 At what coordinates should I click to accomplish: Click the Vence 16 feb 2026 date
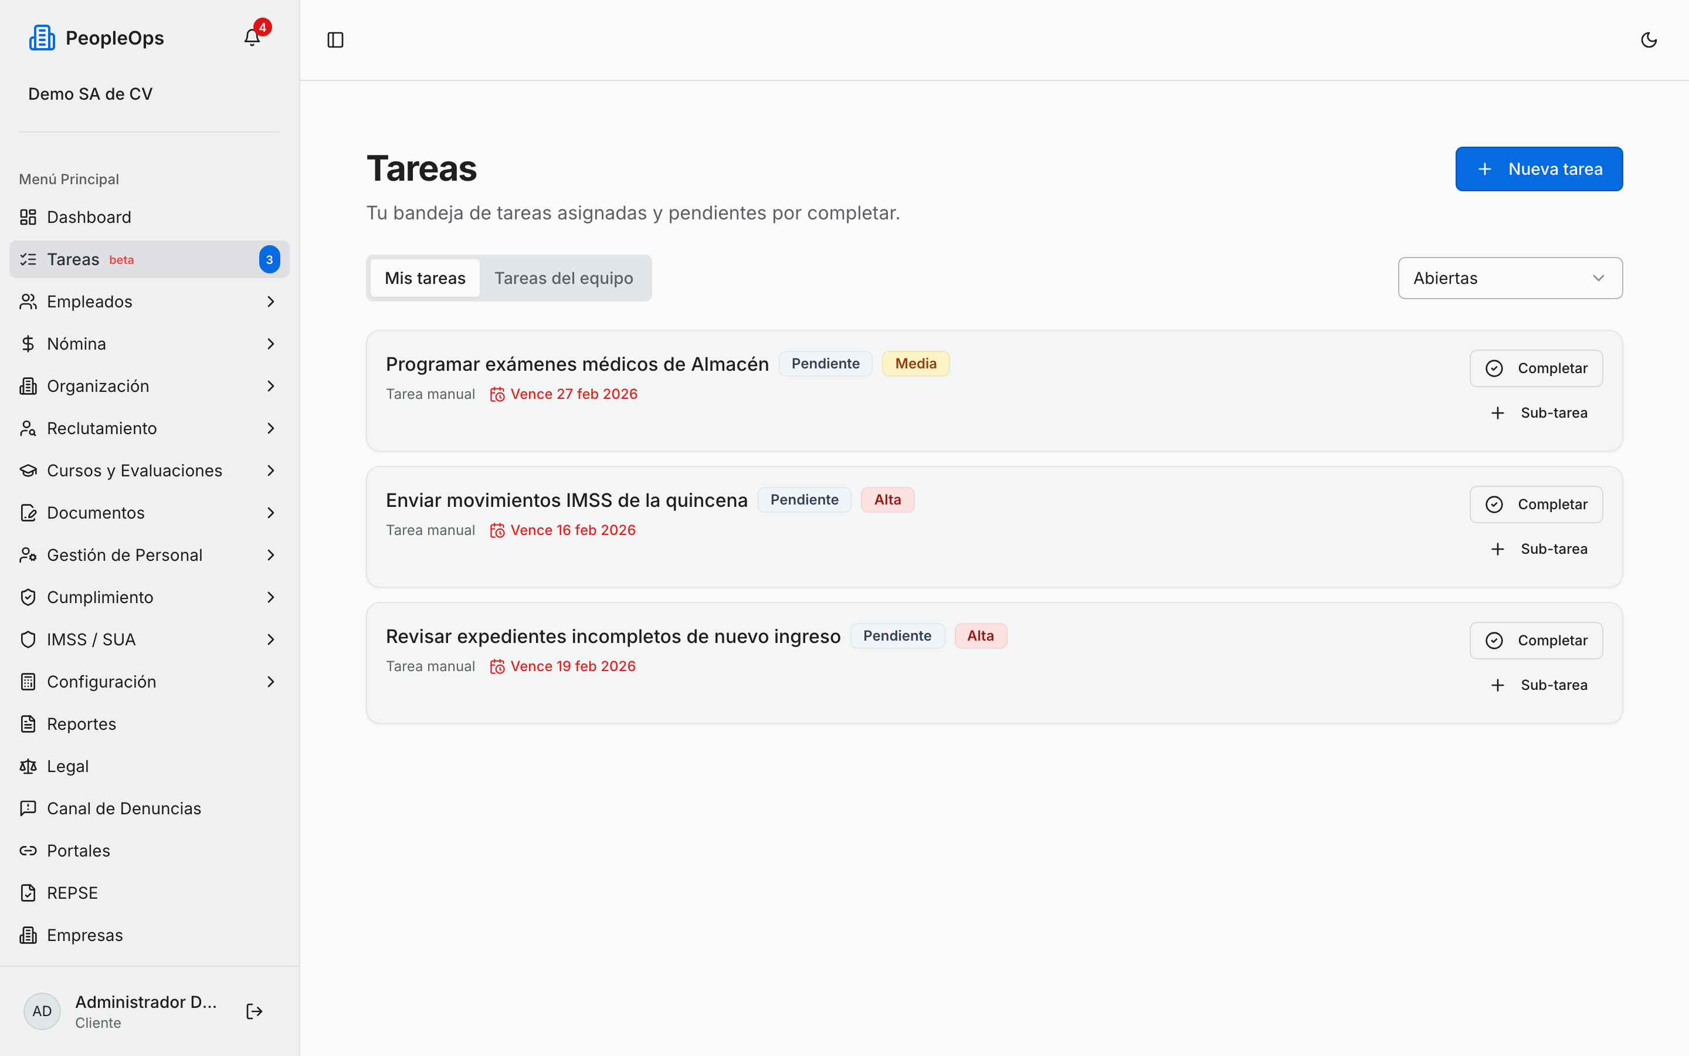pyautogui.click(x=562, y=530)
